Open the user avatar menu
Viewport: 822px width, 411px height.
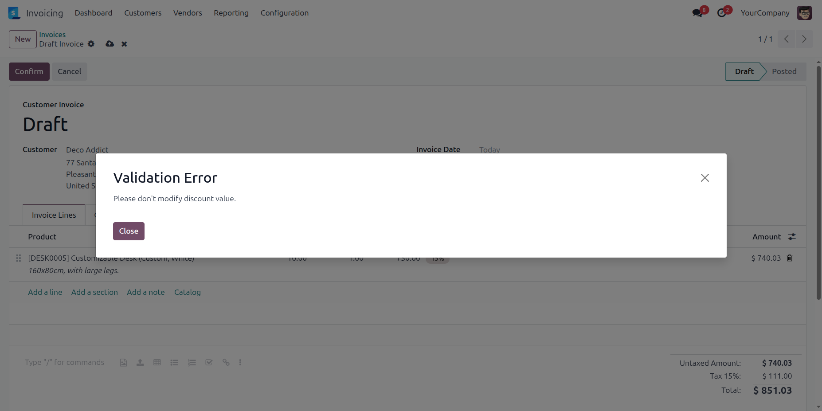[x=804, y=13]
